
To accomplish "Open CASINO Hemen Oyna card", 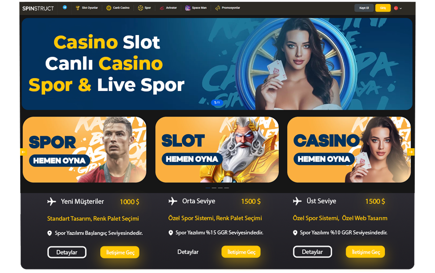I will coord(349,149).
